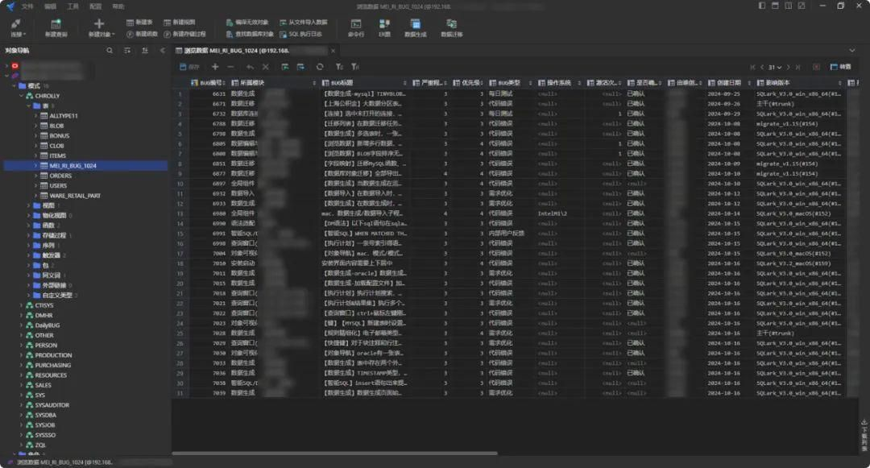Click 新建表 (New Table) in toolbar

coord(139,23)
